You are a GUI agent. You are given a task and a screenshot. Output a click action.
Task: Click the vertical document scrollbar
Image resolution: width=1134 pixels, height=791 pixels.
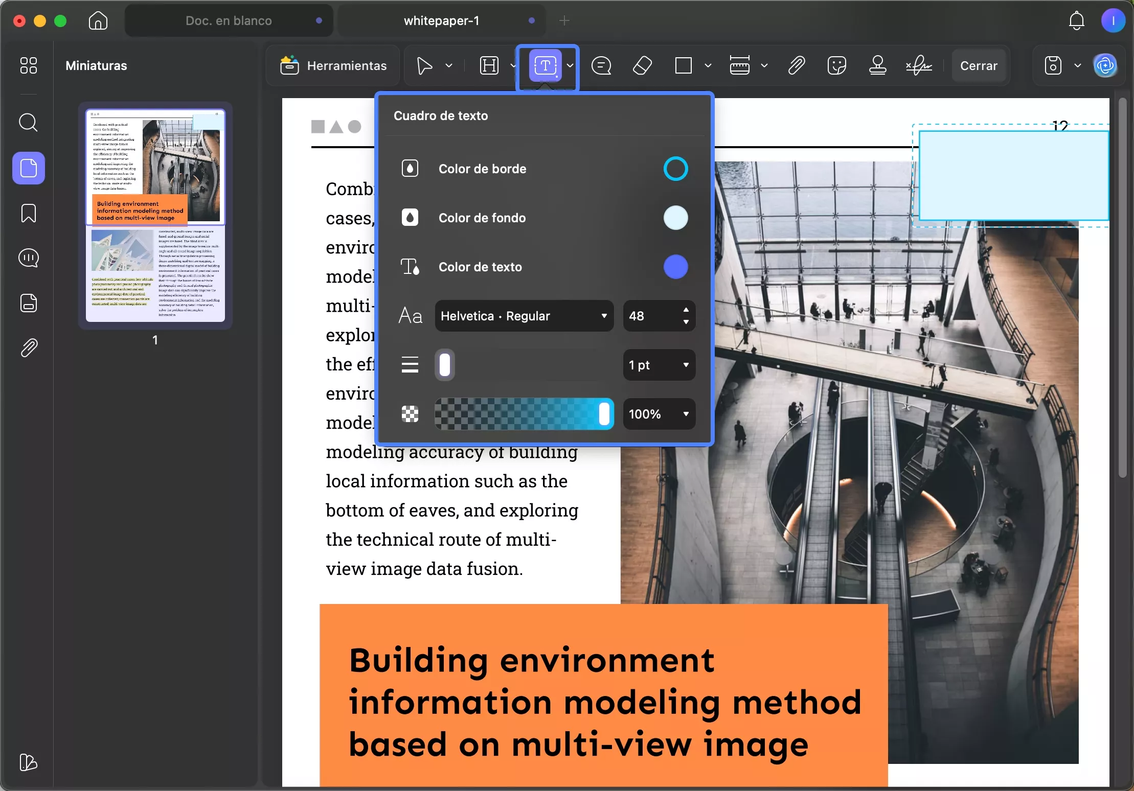pyautogui.click(x=1122, y=289)
